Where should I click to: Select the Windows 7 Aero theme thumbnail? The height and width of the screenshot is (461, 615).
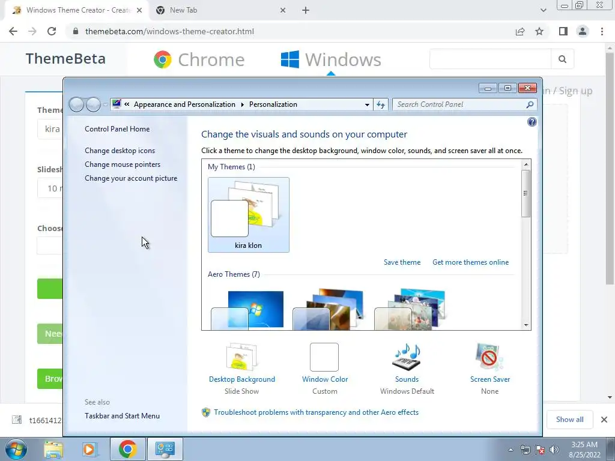point(248,309)
